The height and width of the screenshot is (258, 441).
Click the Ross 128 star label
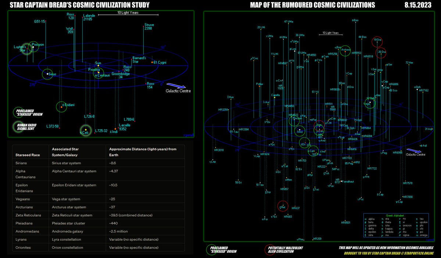(x=70, y=16)
